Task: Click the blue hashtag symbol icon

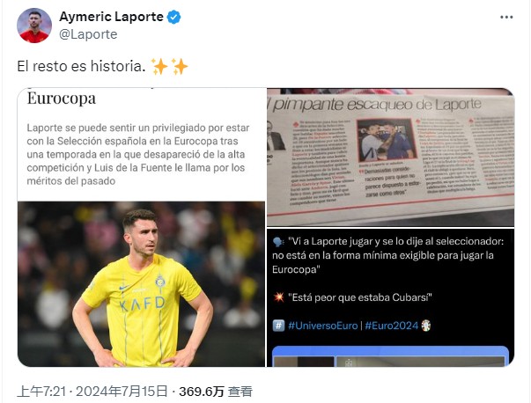Action: (x=278, y=326)
